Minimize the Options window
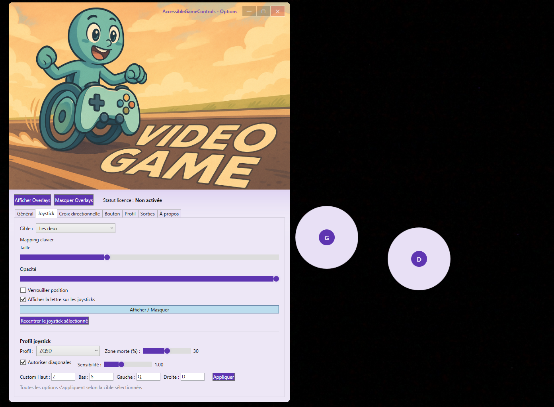Viewport: 554px width, 407px height. point(249,12)
